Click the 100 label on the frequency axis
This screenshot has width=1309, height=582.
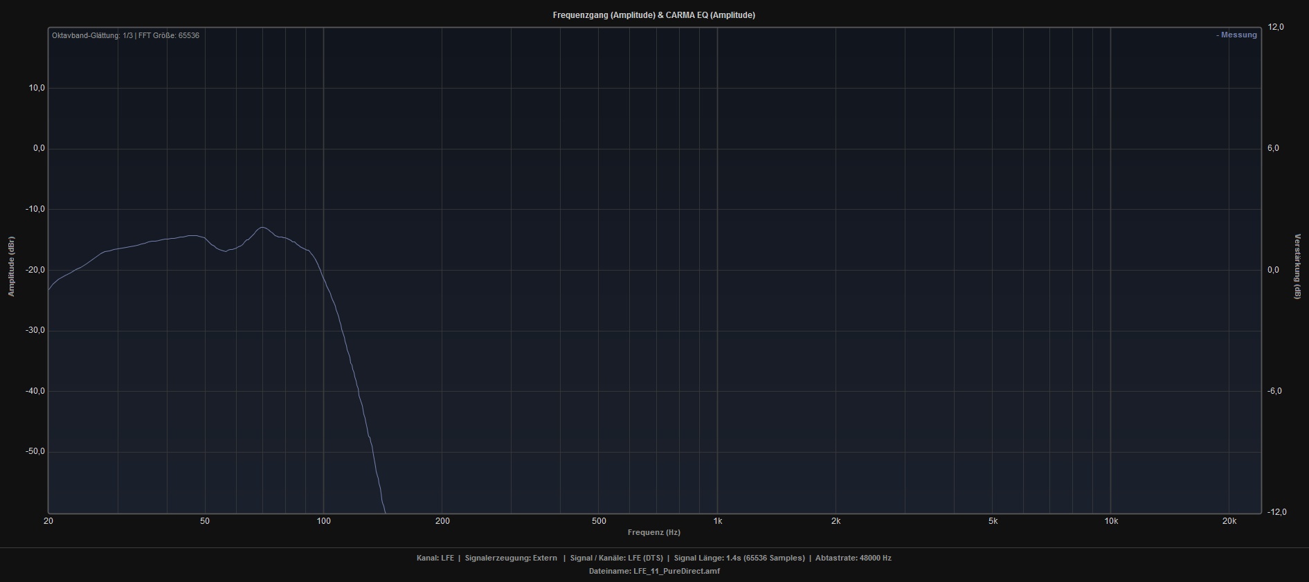323,521
